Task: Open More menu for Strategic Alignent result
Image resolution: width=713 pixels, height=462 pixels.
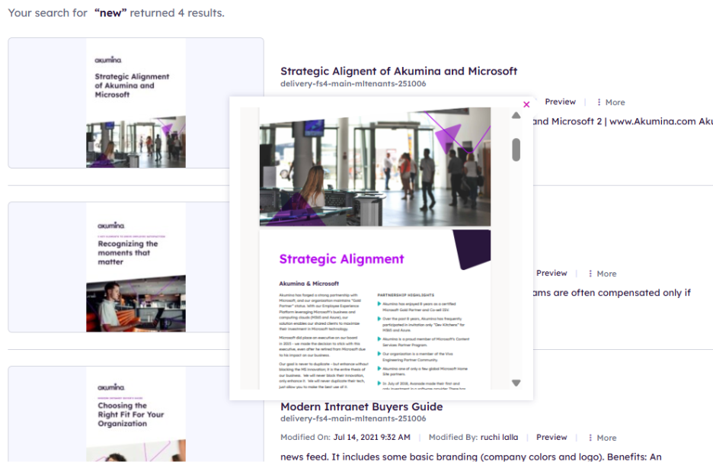Action: (610, 102)
